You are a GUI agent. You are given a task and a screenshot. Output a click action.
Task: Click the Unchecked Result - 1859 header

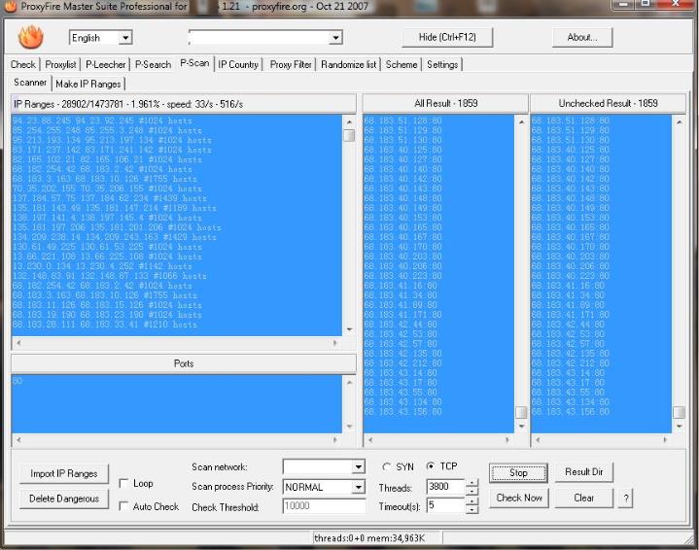pyautogui.click(x=608, y=103)
